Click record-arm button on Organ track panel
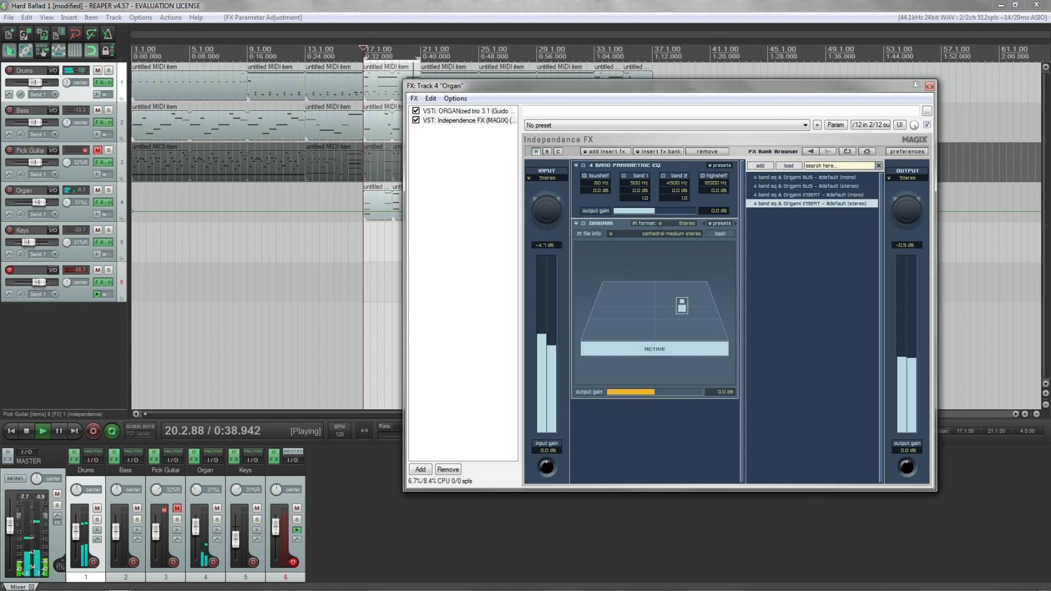1051x591 pixels. 9,190
